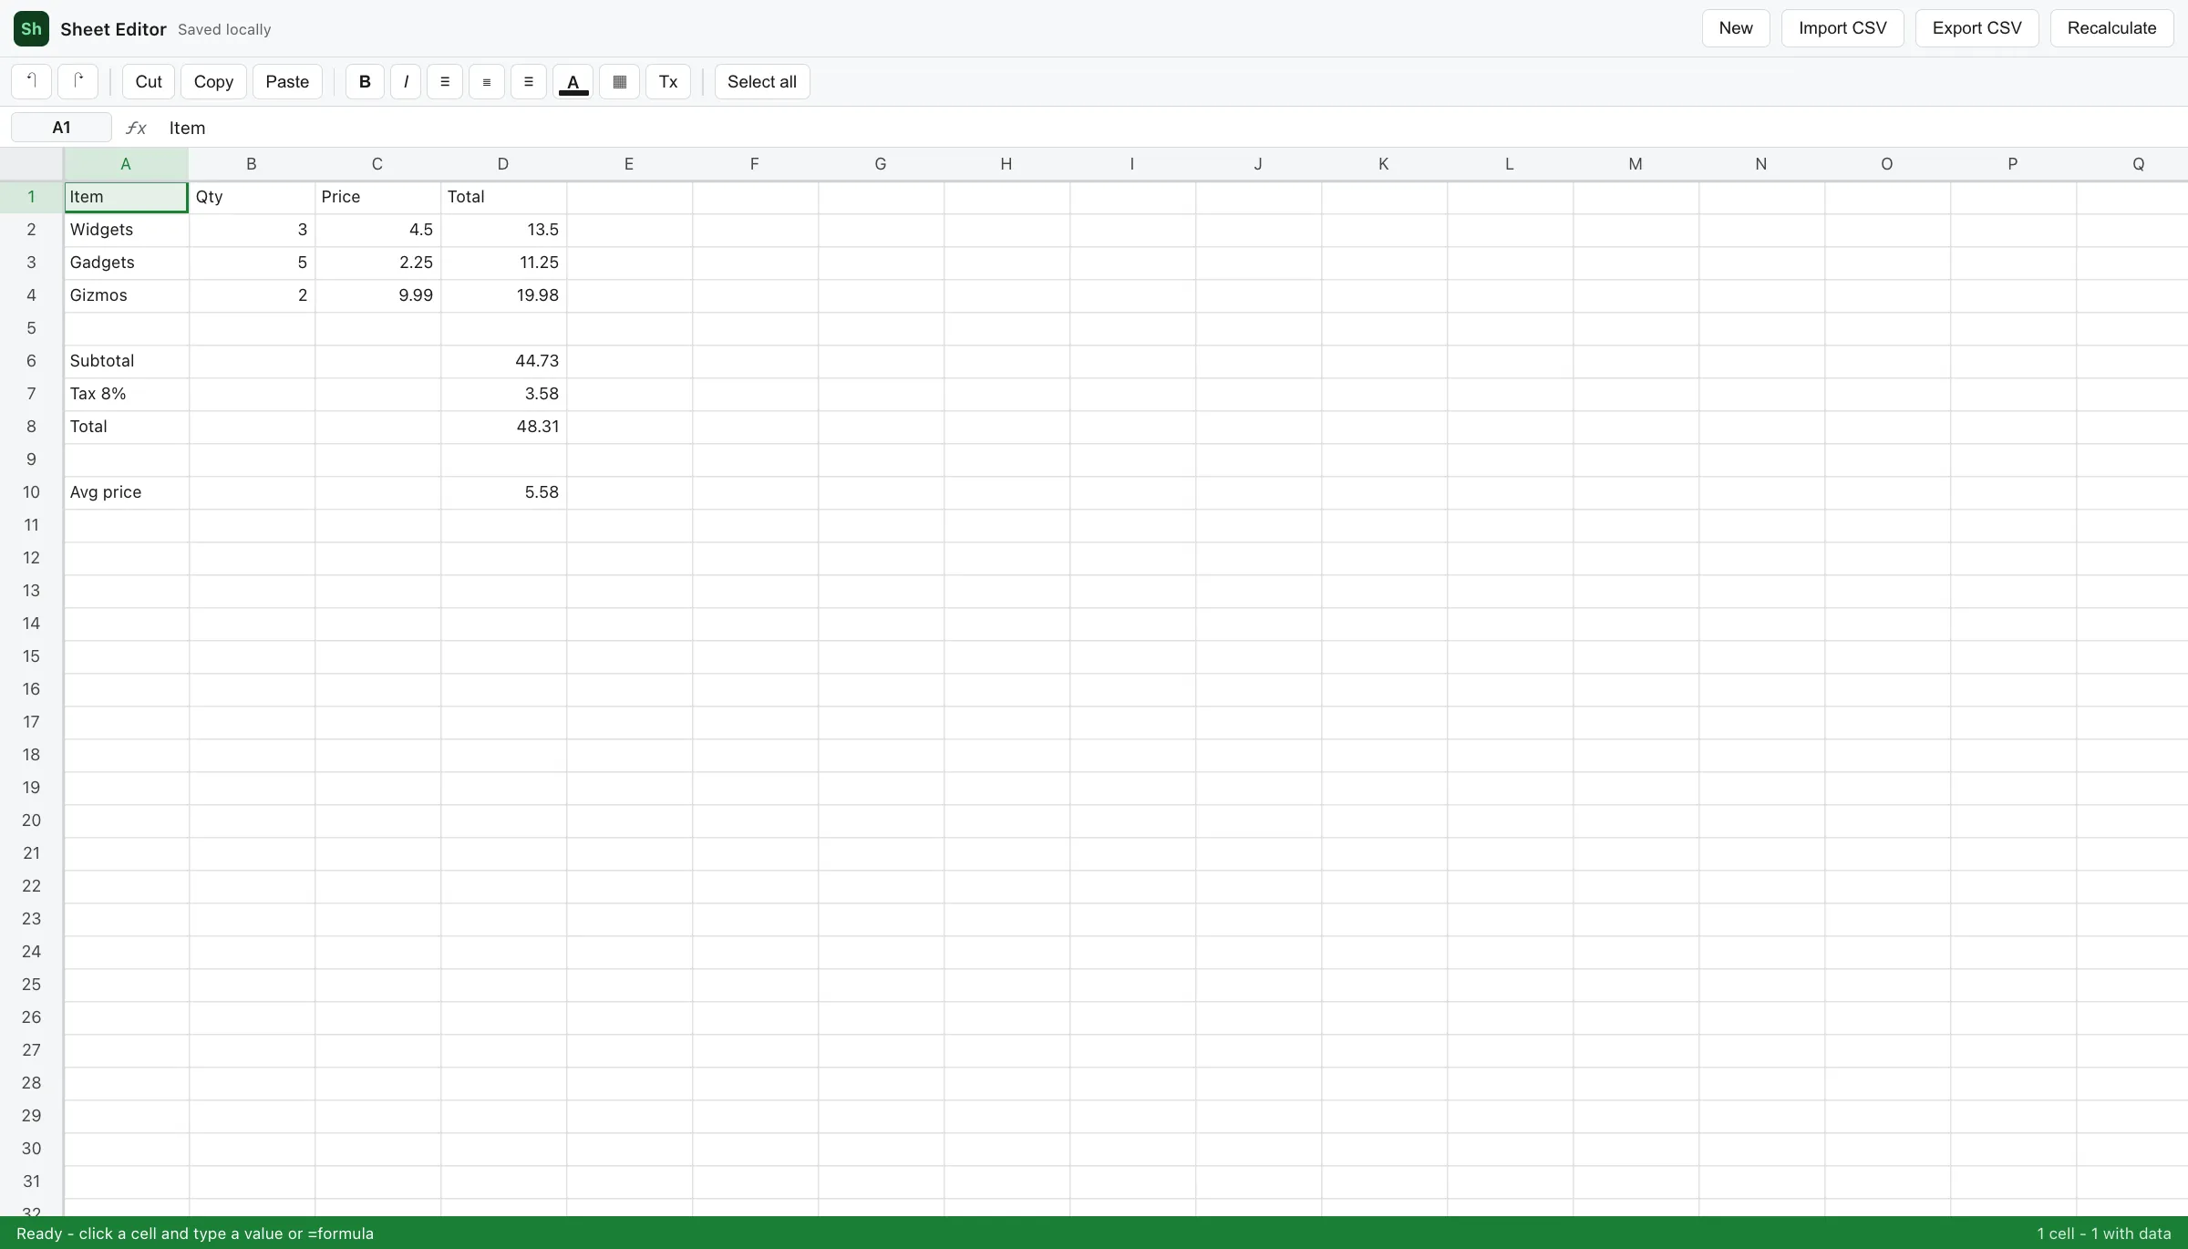The image size is (2188, 1249).
Task: Toggle bold formatting with B
Action: pos(365,81)
